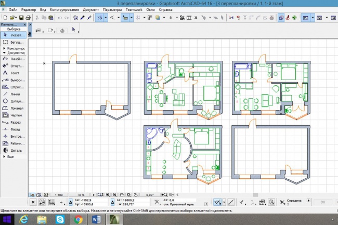Select the Бегущая рамка marquee tool

click(14, 42)
